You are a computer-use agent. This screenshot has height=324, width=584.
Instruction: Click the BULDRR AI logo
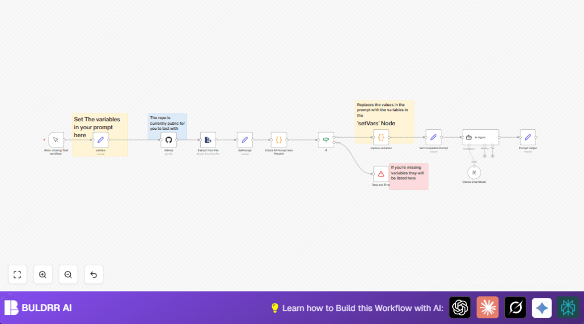[x=38, y=307]
